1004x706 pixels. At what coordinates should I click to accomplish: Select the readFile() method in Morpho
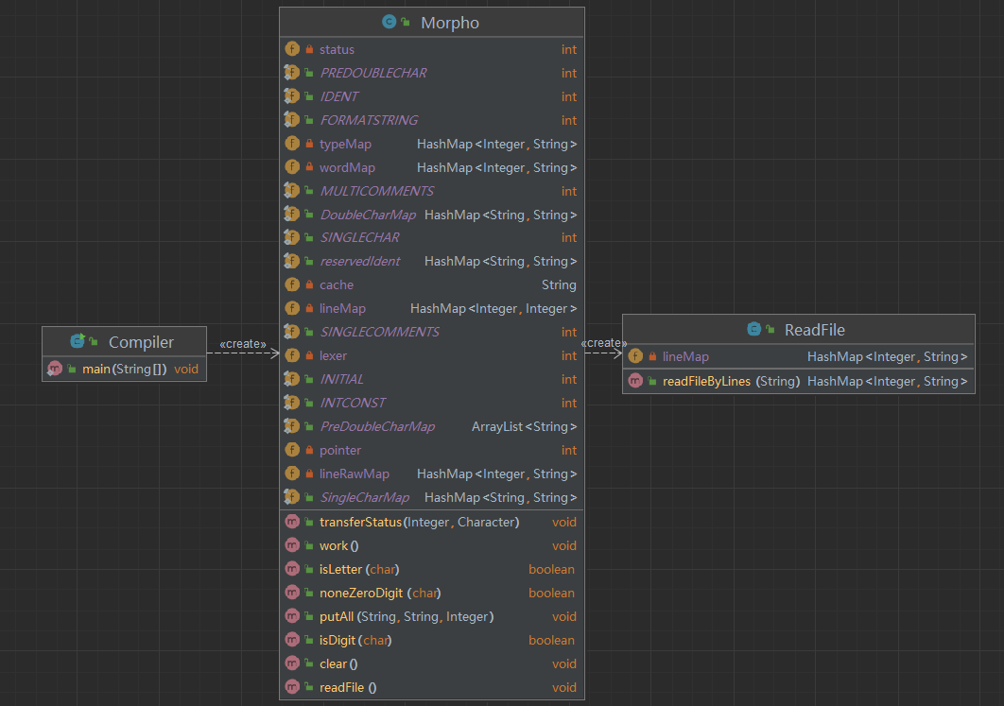click(348, 687)
